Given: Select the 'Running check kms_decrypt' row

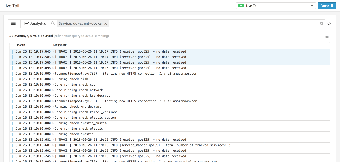Looking at the screenshot, I should point(170,107).
